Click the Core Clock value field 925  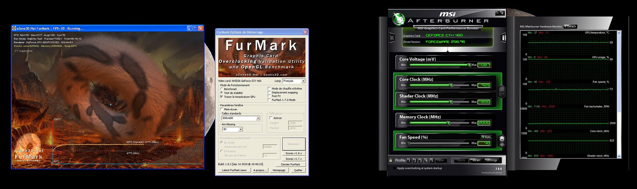tap(484, 85)
